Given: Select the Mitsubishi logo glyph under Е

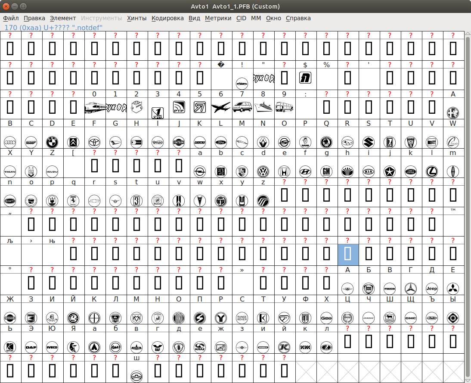Looking at the screenshot, I should point(452,288).
